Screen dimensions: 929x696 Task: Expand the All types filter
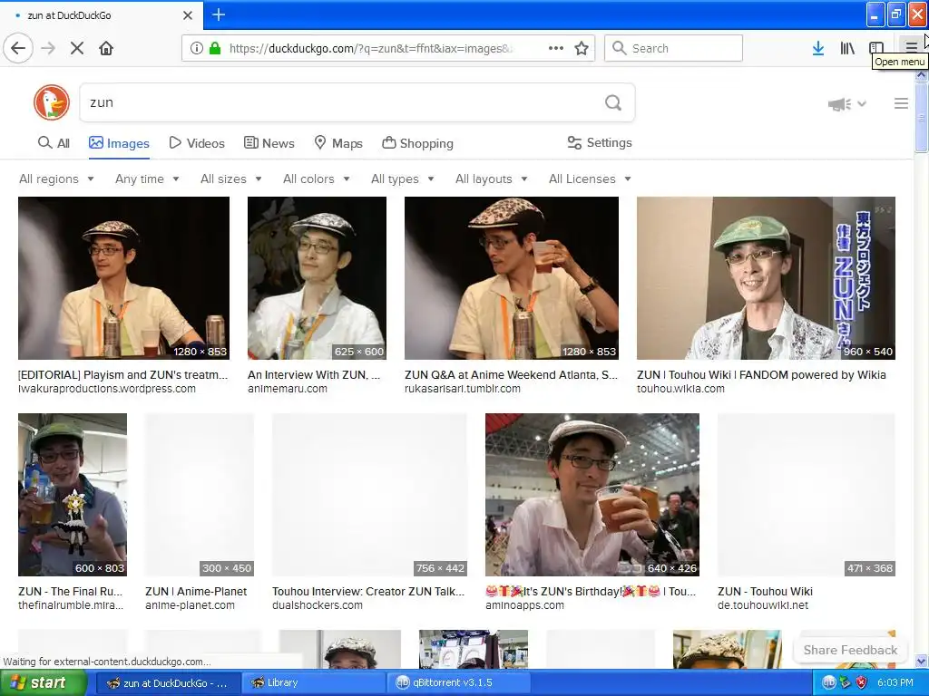402,179
